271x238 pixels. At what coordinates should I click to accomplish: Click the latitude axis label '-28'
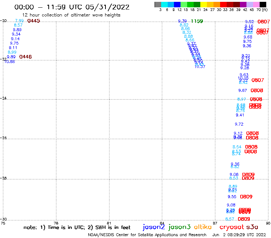click(3, 178)
